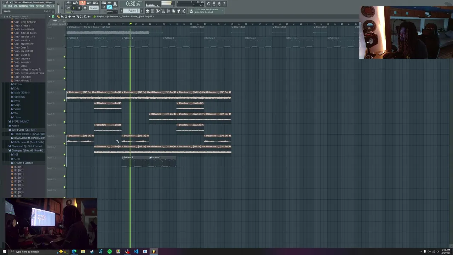Select the 'Spat - velenoso fx' sample
Viewport: 453px width, 255px height.
point(22,80)
